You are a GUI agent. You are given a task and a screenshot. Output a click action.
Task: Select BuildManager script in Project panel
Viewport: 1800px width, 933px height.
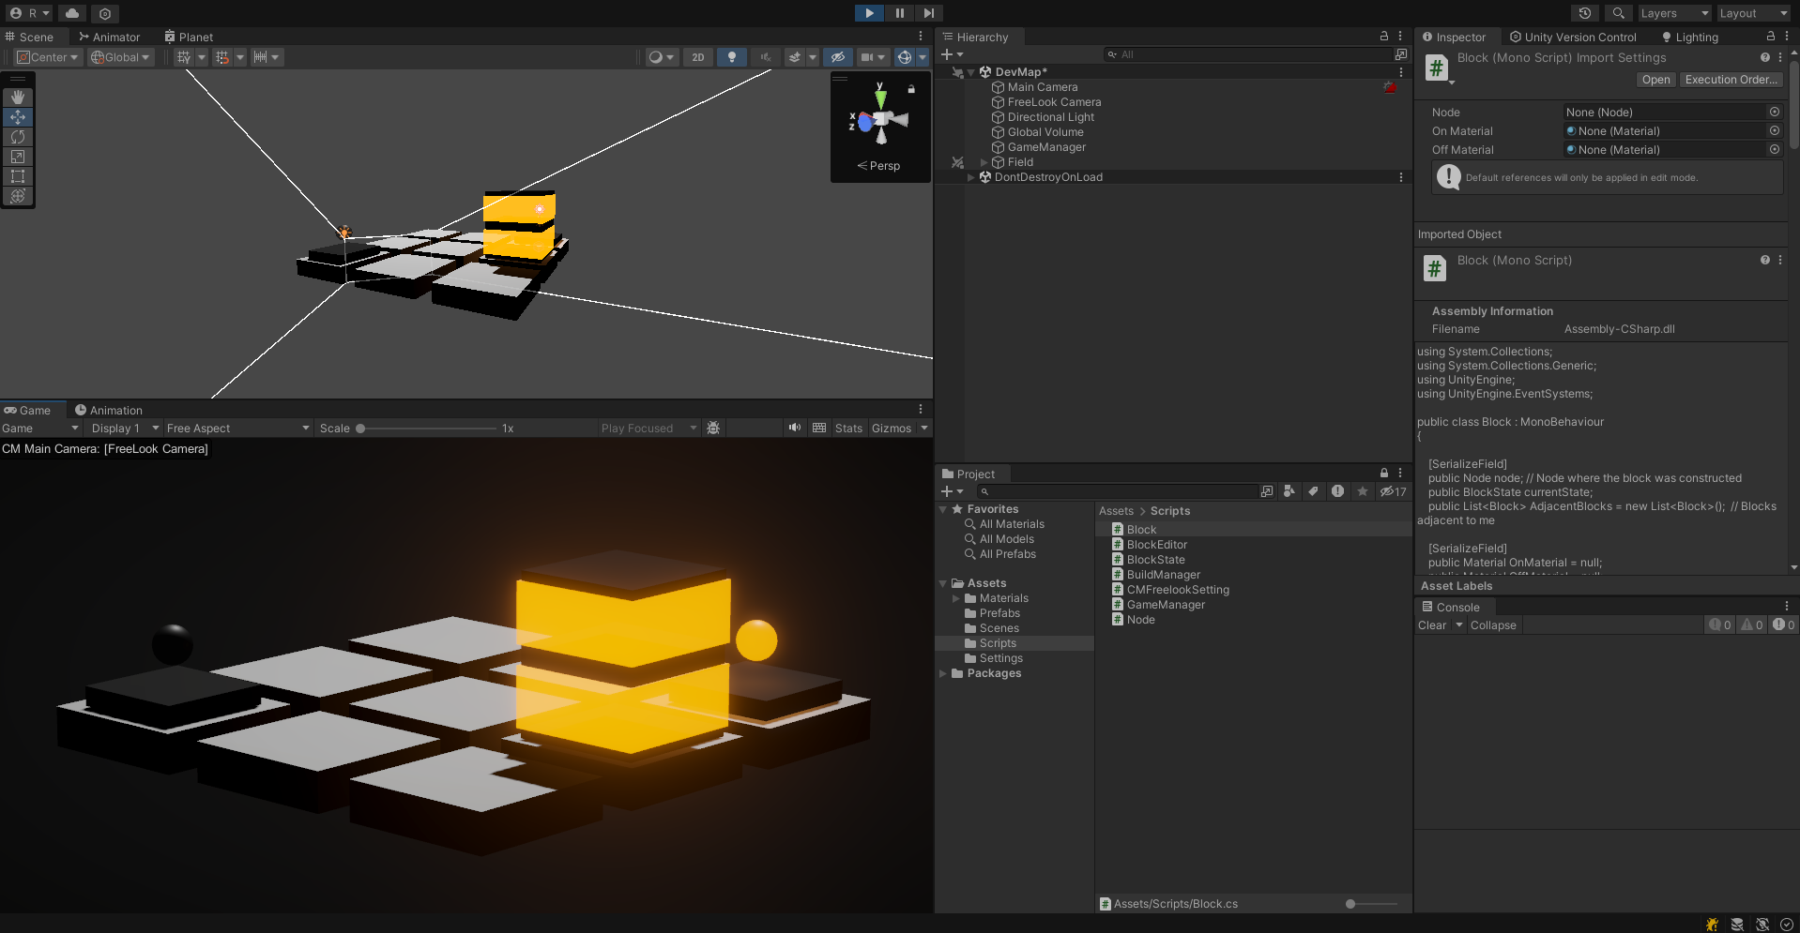pos(1163,575)
